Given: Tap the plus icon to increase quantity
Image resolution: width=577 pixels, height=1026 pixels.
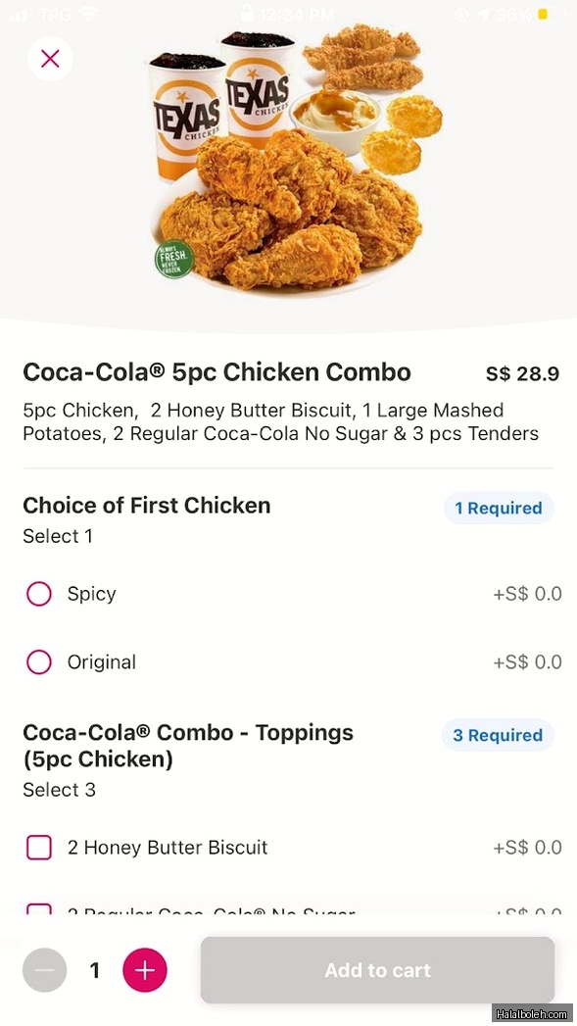Looking at the screenshot, I should (145, 970).
